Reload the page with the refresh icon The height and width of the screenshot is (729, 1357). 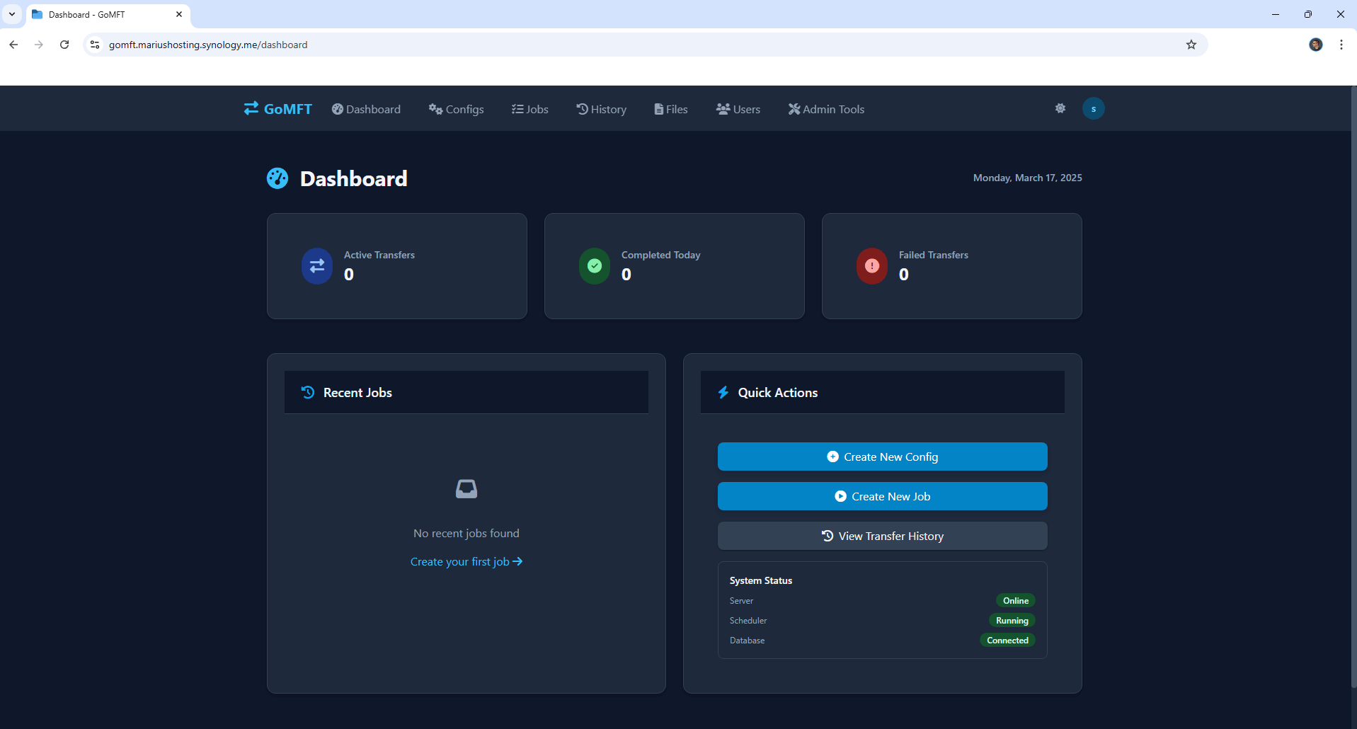tap(64, 45)
